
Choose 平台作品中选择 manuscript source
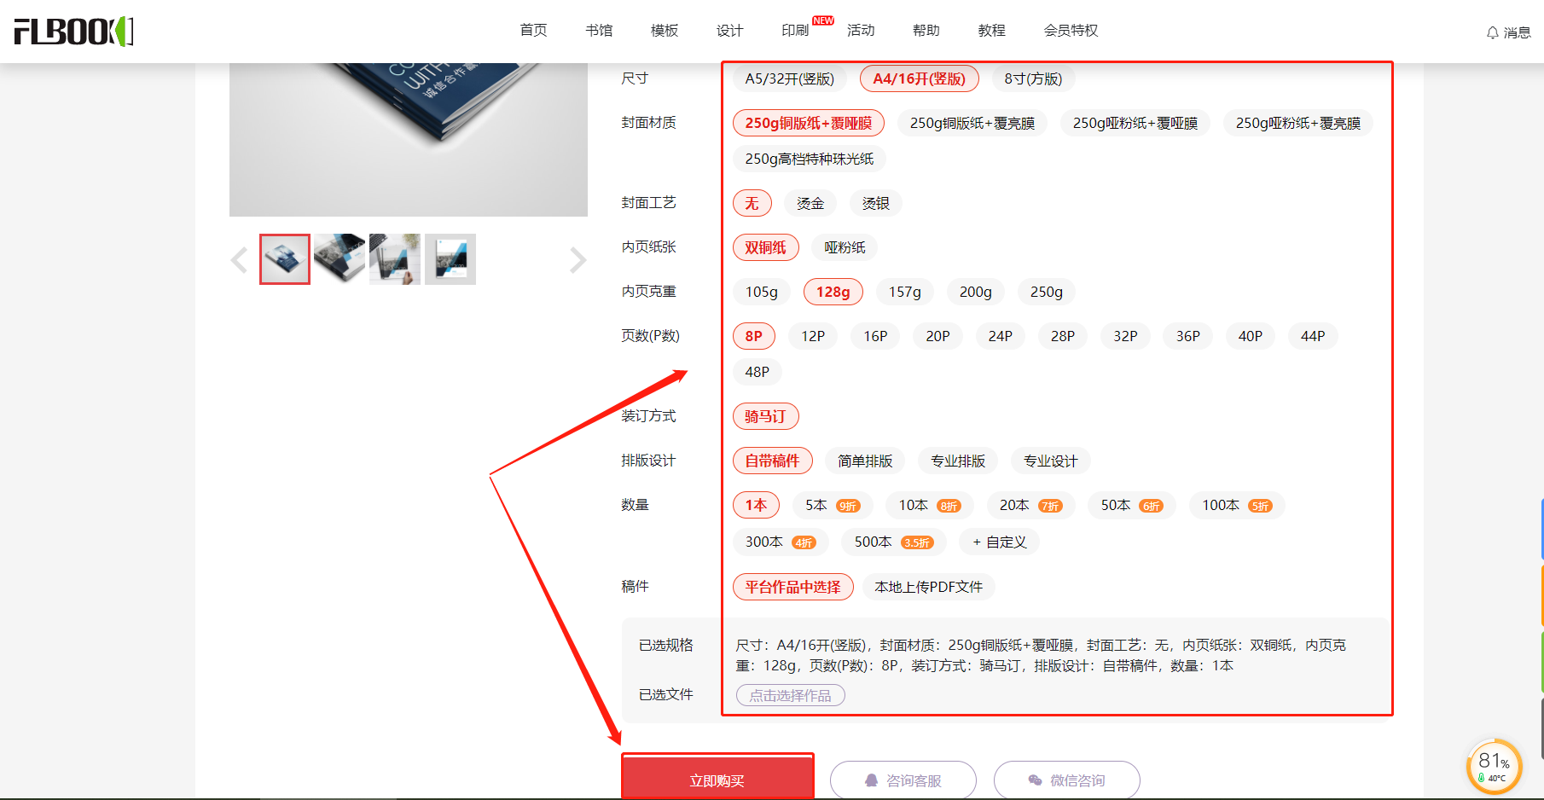[793, 587]
